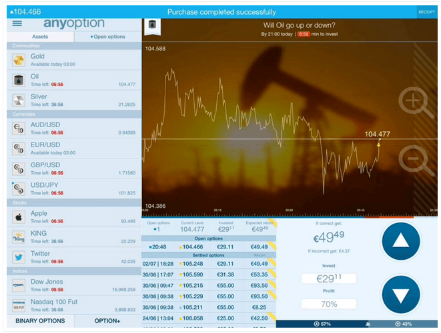Click the Invest amount field €29.11
Image resolution: width=441 pixels, height=333 pixels.
pos(329,278)
